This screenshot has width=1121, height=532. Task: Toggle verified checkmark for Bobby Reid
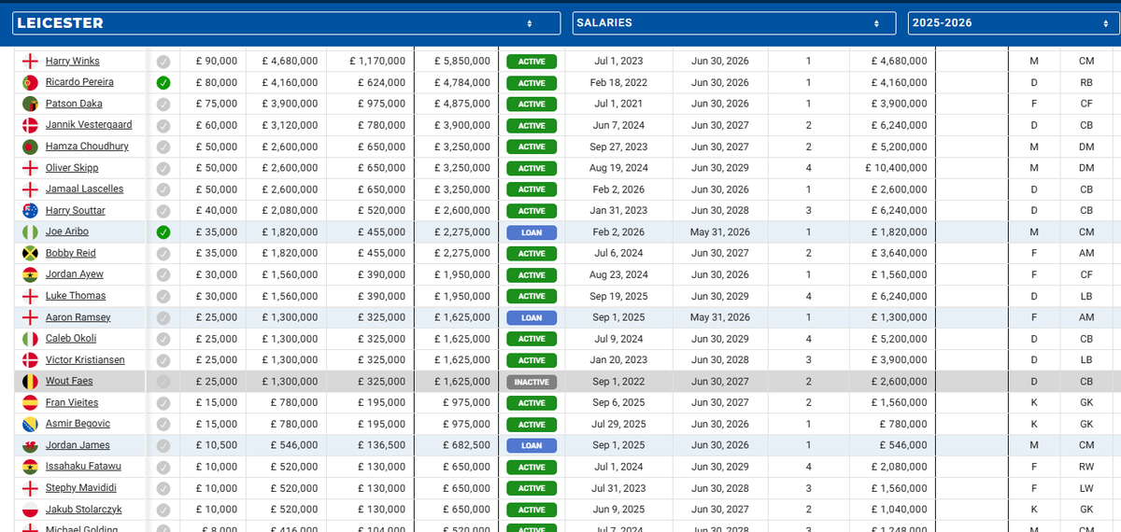(x=163, y=253)
